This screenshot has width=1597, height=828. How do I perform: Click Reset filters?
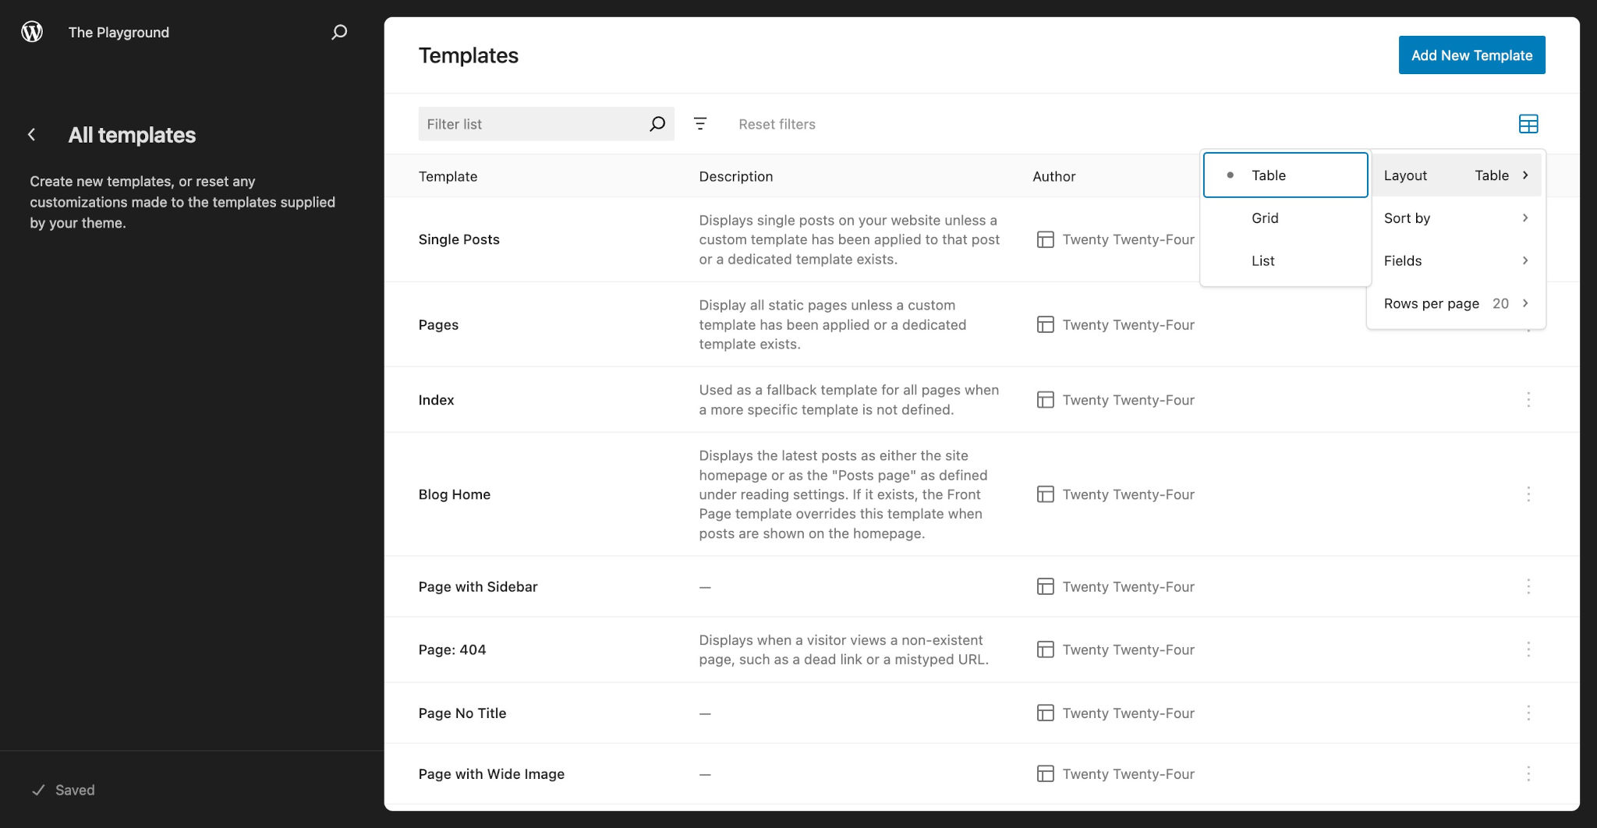pos(777,124)
